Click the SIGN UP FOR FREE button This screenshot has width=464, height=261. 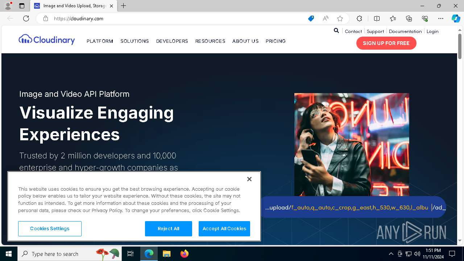tap(386, 43)
